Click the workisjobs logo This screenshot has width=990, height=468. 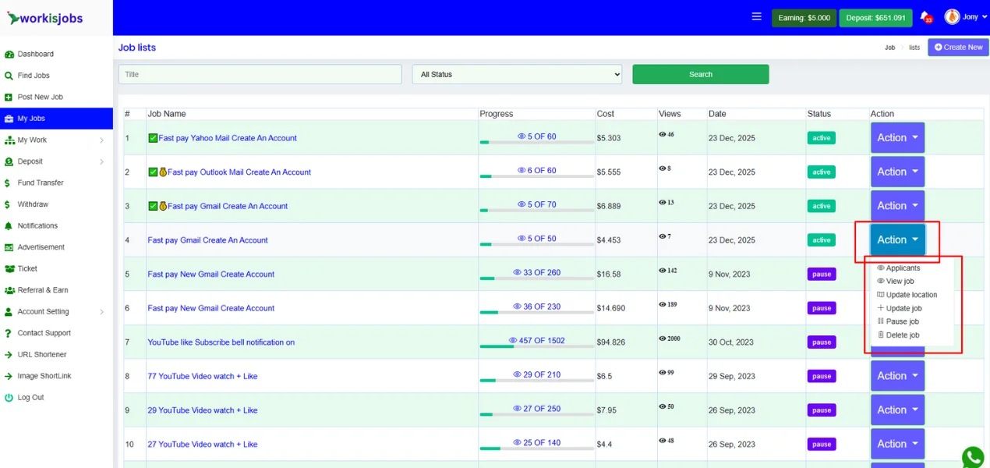tap(45, 18)
